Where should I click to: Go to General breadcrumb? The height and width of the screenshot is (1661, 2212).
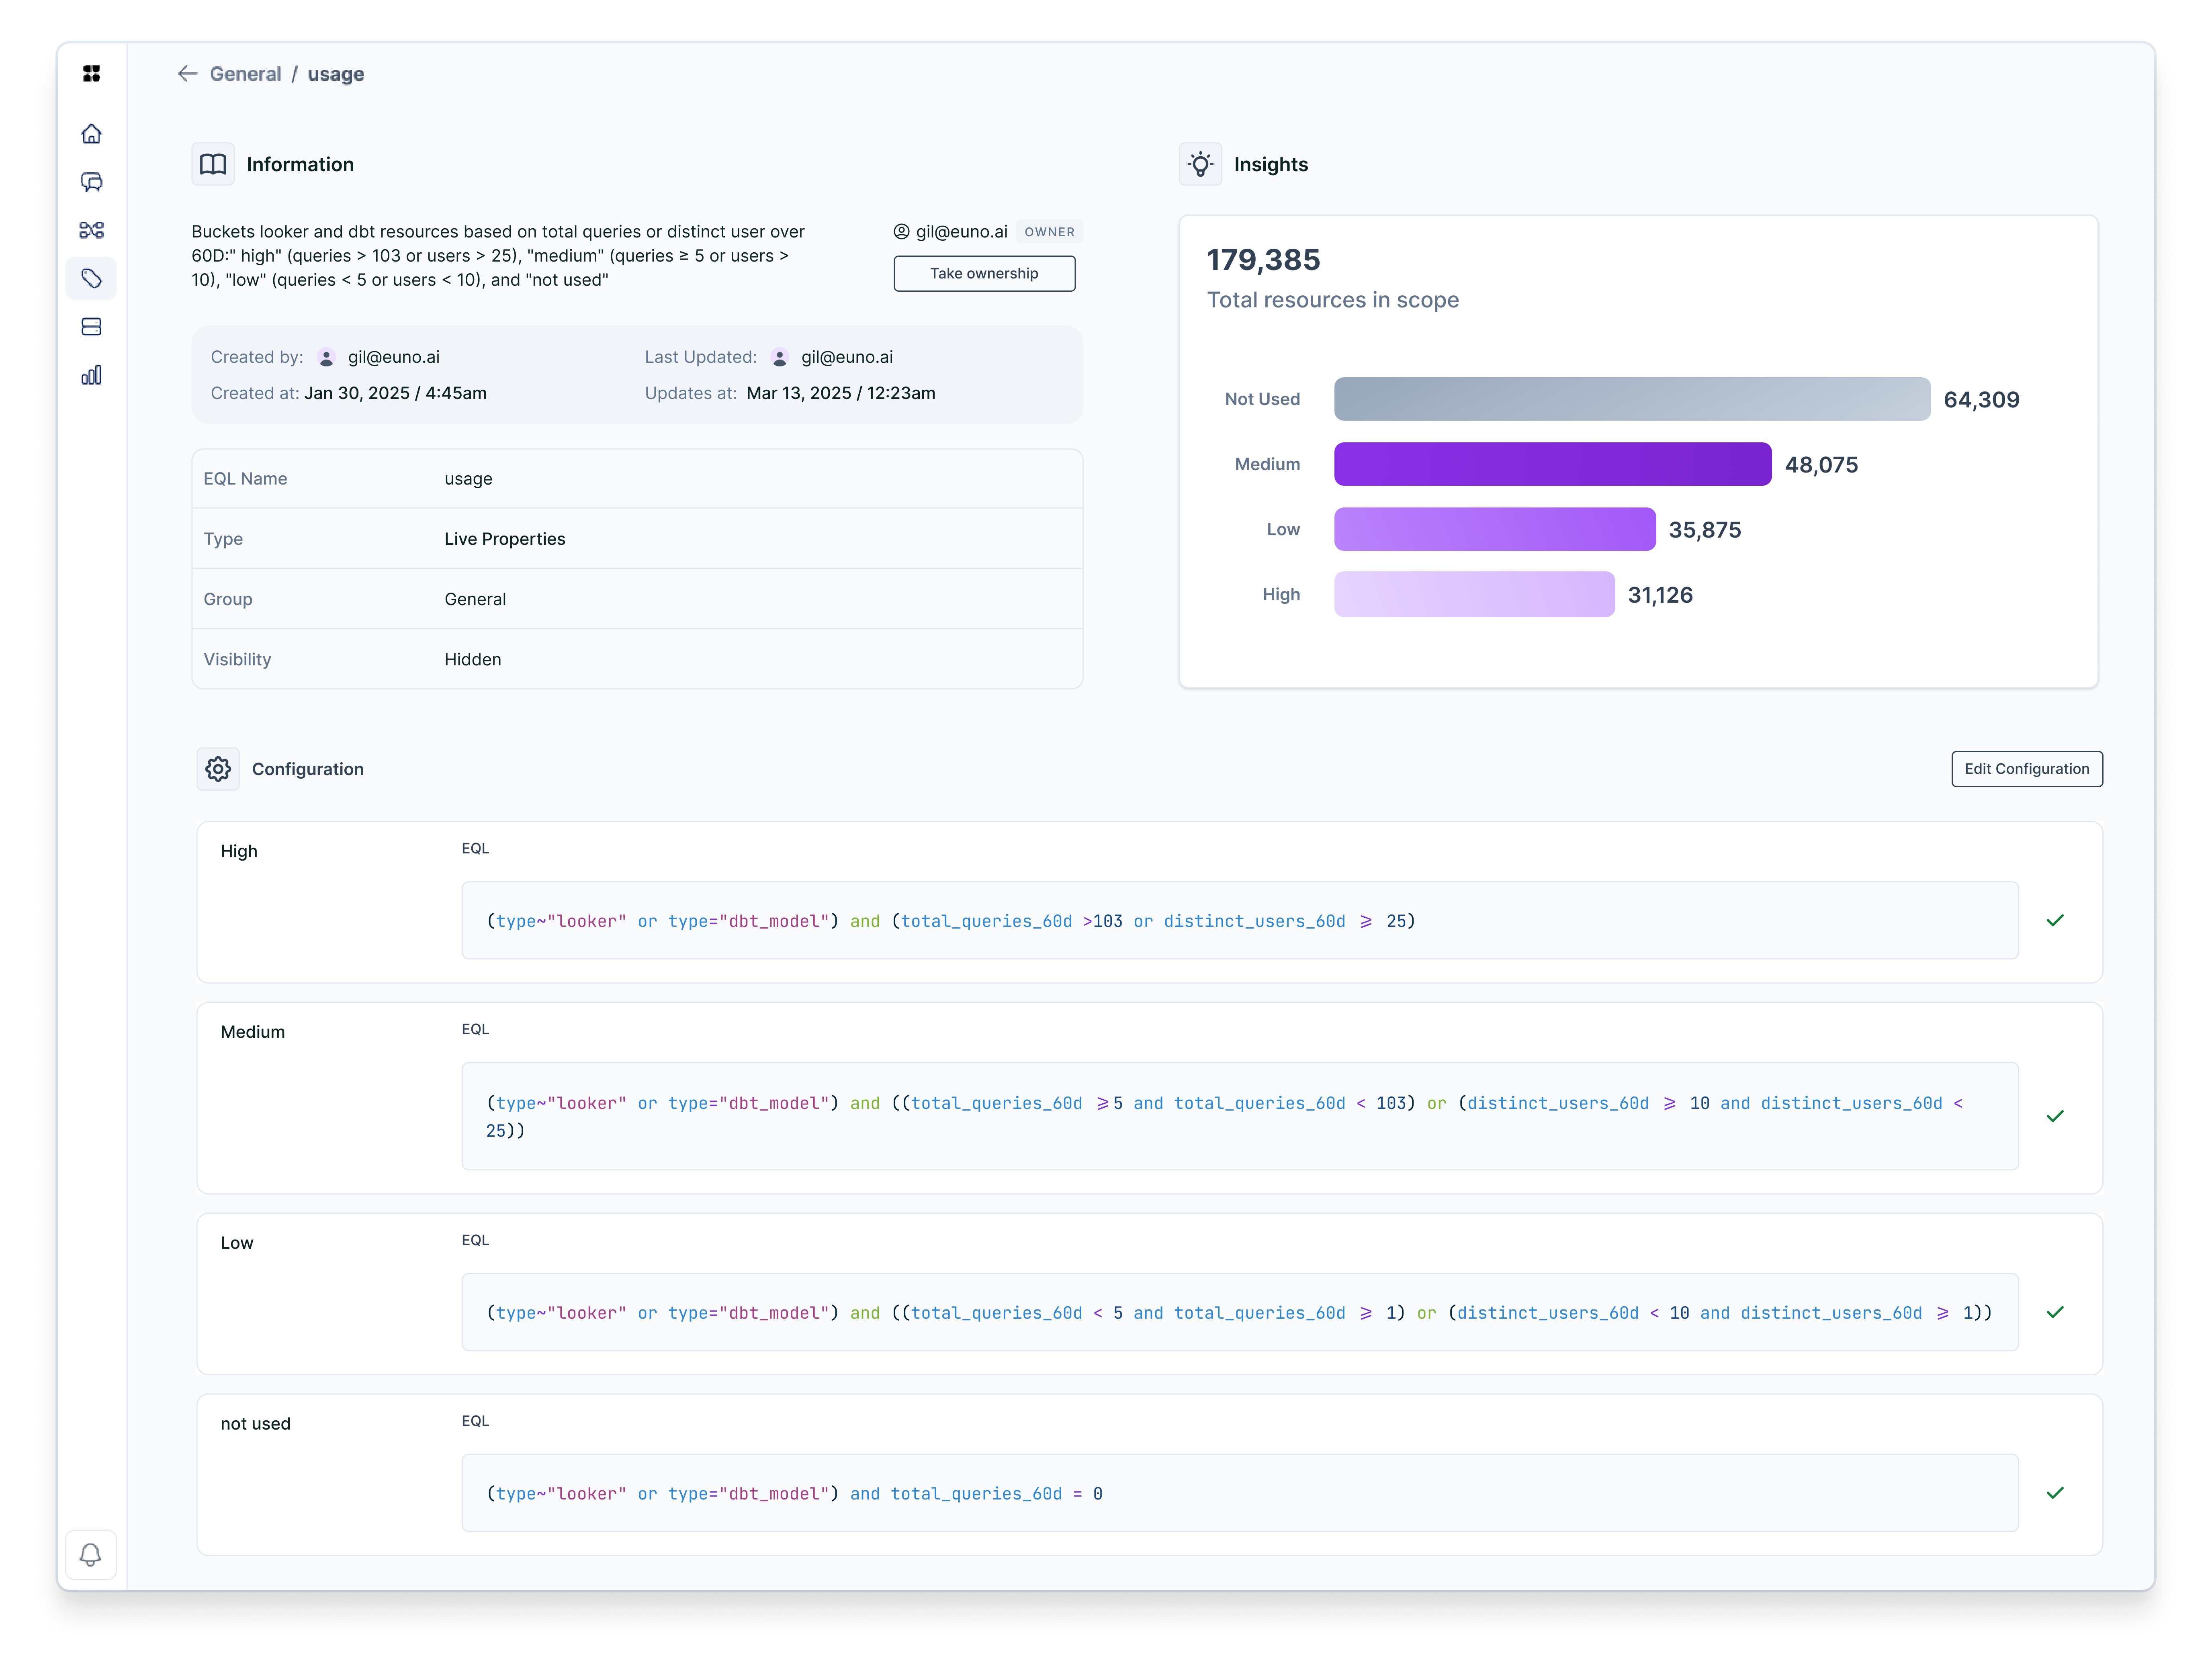(245, 74)
